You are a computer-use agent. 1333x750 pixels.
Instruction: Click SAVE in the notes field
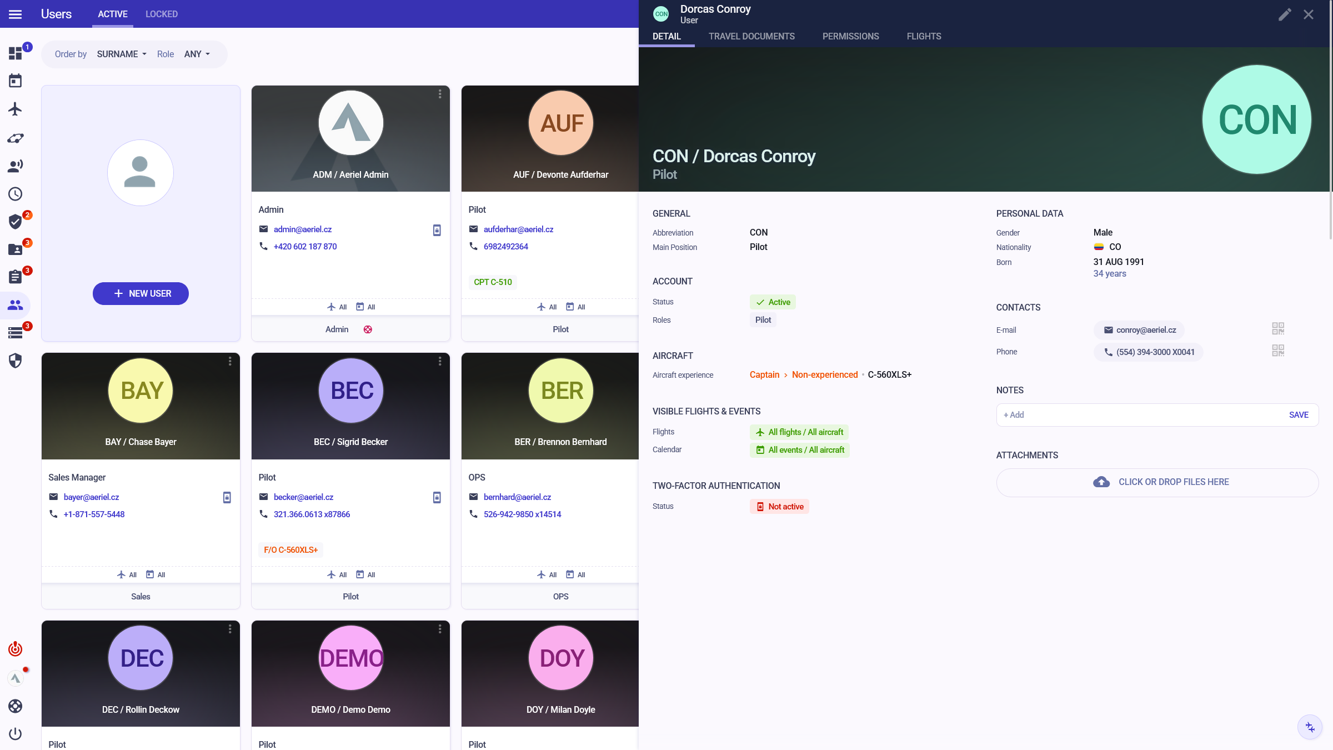(x=1299, y=415)
